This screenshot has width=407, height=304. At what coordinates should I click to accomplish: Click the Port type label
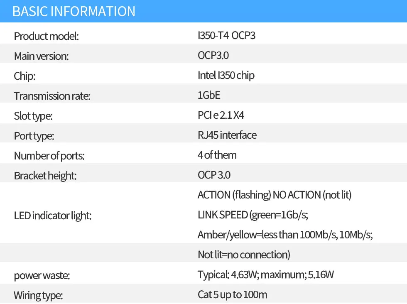34,136
